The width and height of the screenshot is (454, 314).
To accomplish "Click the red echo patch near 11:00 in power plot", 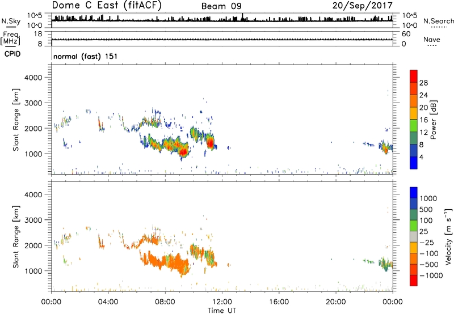I will 210,142.
